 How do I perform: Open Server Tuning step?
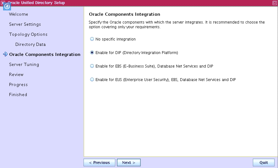click(24, 64)
